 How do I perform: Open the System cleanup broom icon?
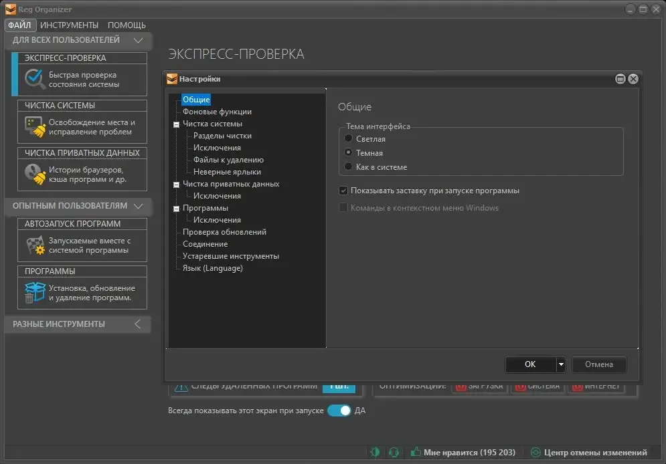(35, 127)
